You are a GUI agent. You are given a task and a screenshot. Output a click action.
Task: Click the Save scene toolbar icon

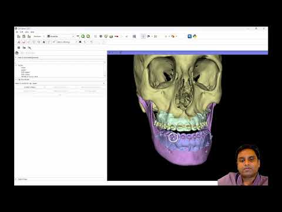(x=29, y=37)
